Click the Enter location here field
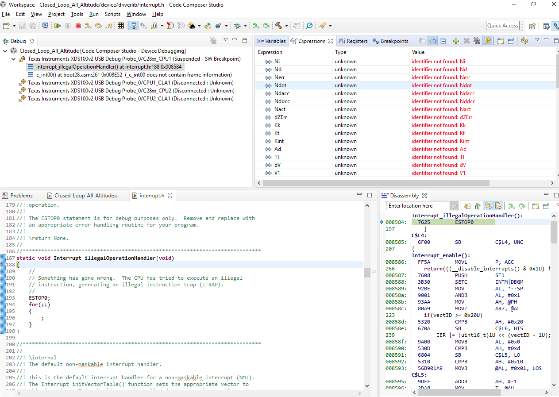The width and height of the screenshot is (559, 397). [417, 206]
